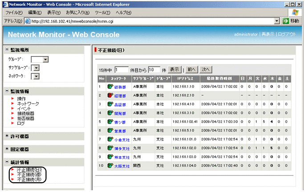Click the 前へ previous button
The height and width of the screenshot is (192, 305).
coord(191,69)
